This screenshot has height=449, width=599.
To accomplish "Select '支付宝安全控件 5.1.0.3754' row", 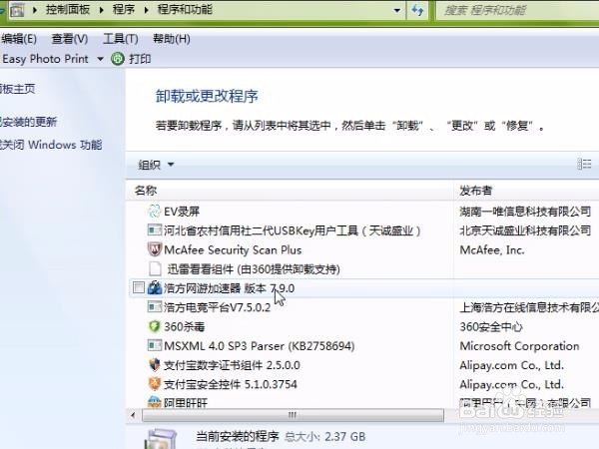I will tap(231, 384).
